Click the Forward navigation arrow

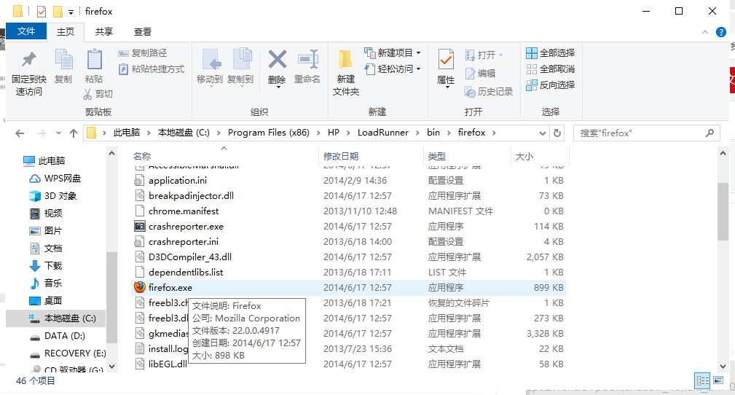42,133
